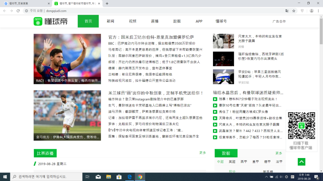Open the 数据 navigation tab
Viewport: 323px width, 181px height.
tap(177, 21)
